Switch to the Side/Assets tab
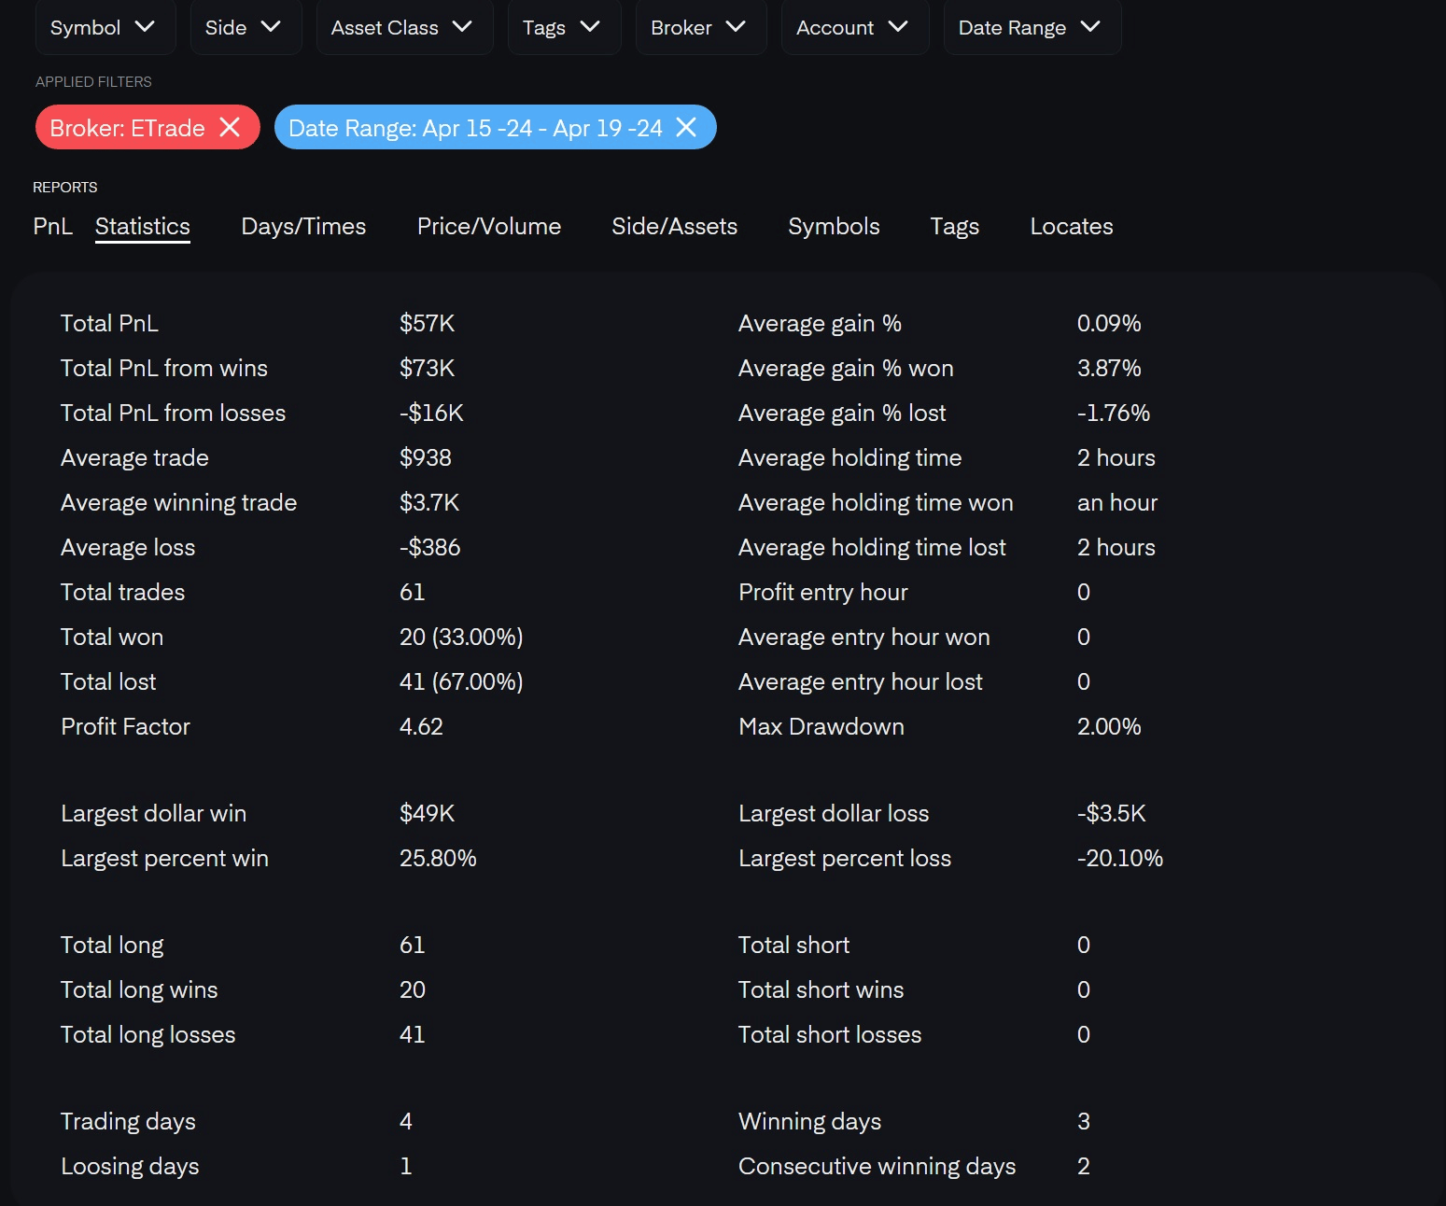The width and height of the screenshot is (1446, 1206). pos(674,227)
